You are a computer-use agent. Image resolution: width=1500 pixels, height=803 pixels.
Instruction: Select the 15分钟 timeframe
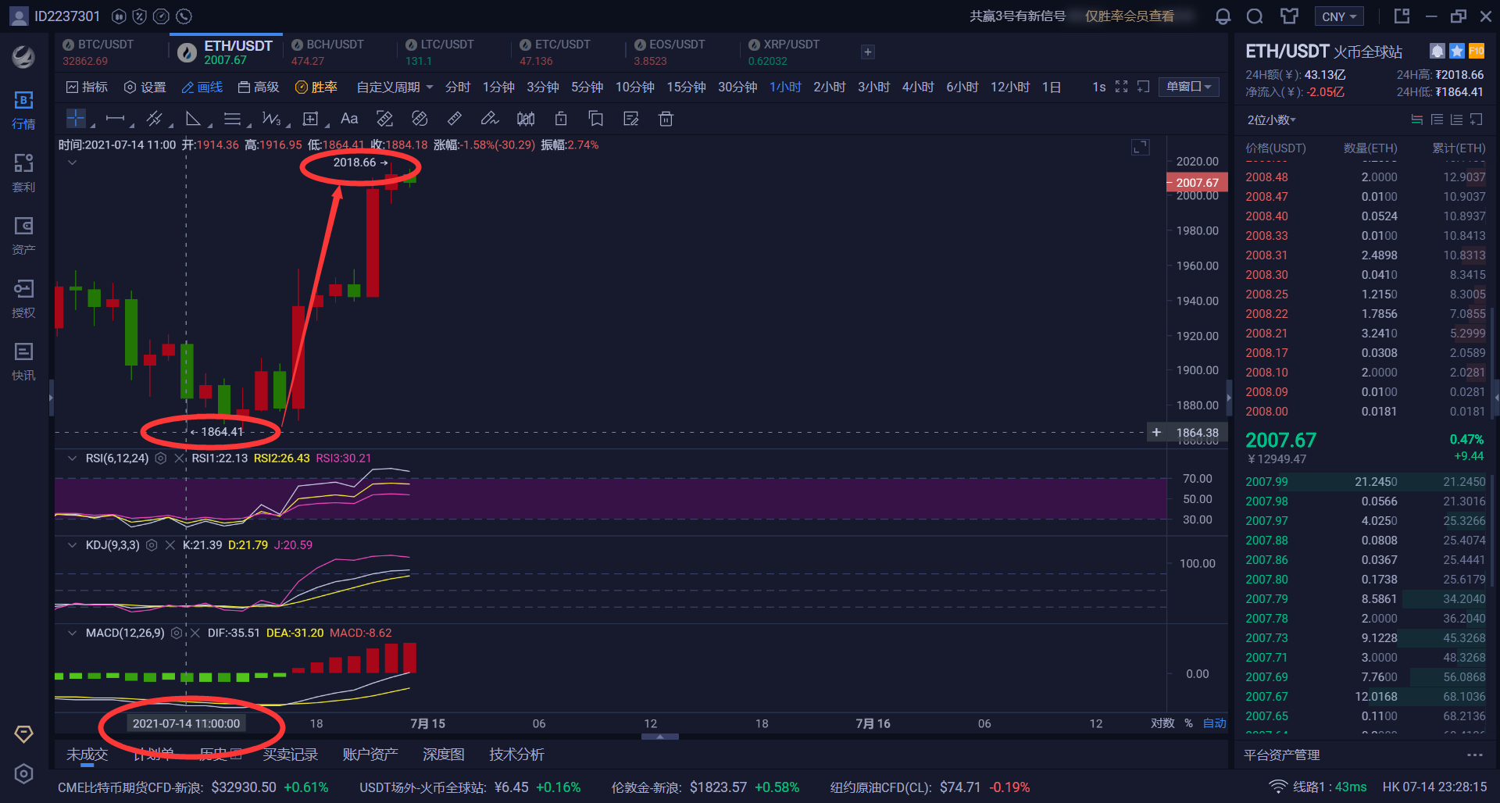[686, 87]
